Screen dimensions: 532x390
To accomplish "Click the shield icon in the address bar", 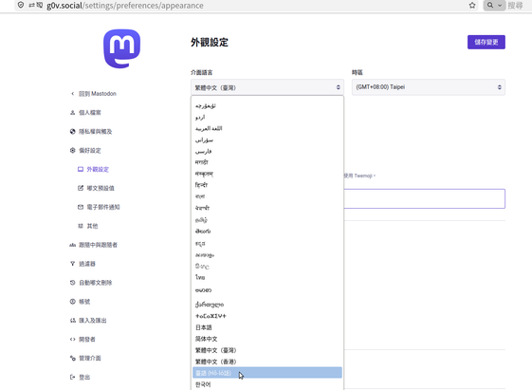I will pos(21,5).
